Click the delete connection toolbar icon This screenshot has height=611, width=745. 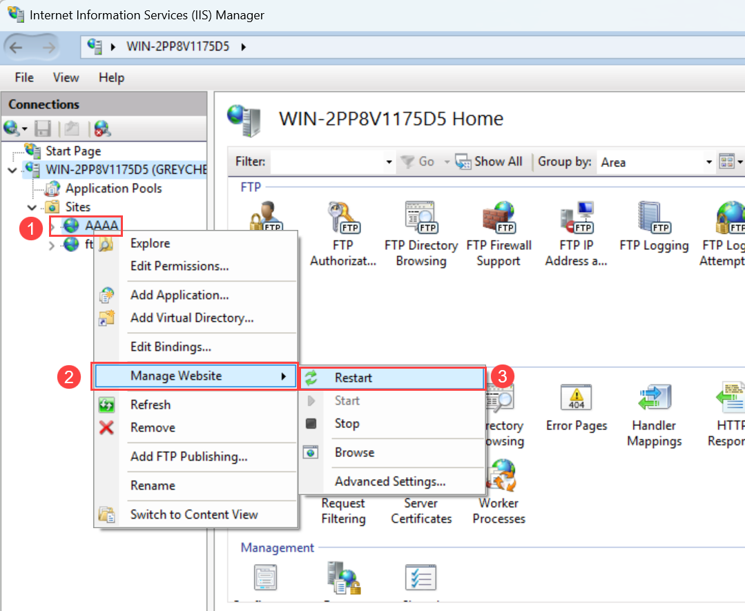pos(102,128)
